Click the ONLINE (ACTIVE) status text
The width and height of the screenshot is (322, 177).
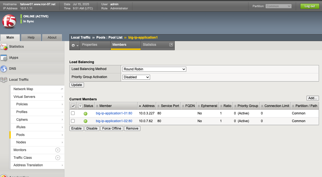36,16
